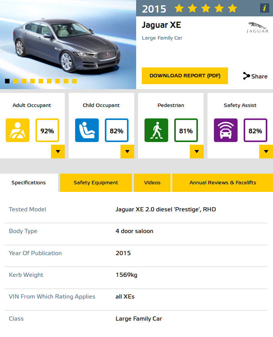Image resolution: width=273 pixels, height=337 pixels.
Task: Click the purple Safety Assist car icon
Action: pos(226,130)
